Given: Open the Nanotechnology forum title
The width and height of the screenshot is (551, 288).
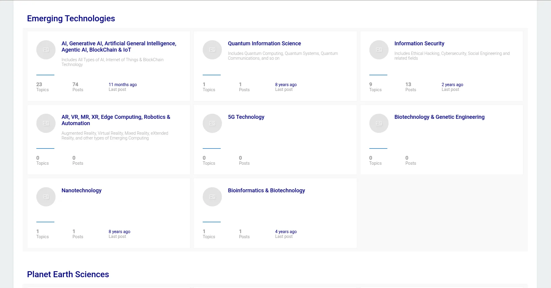Looking at the screenshot, I should tap(81, 190).
